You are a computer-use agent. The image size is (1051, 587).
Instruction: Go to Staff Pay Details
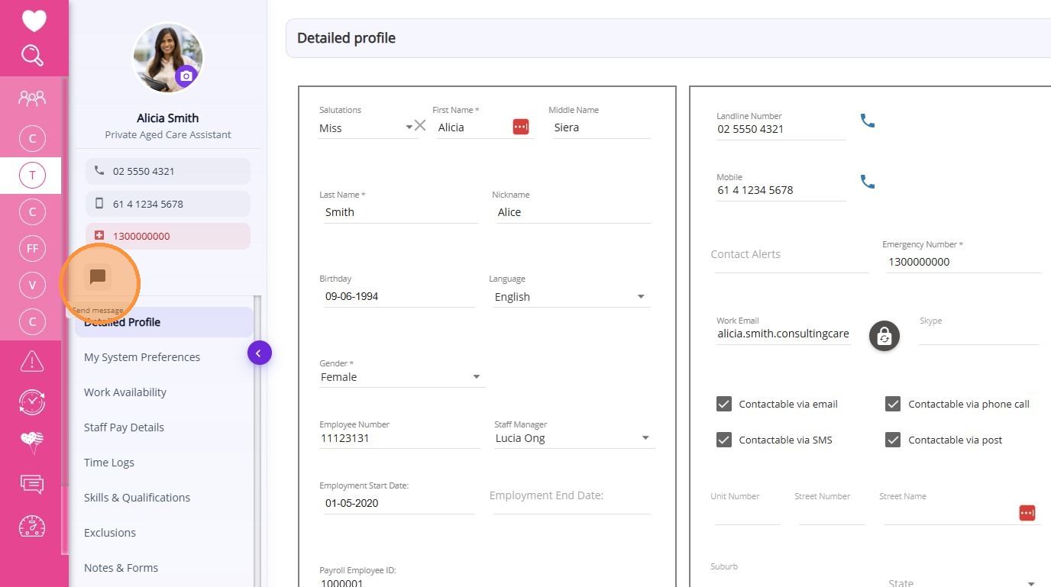(124, 427)
